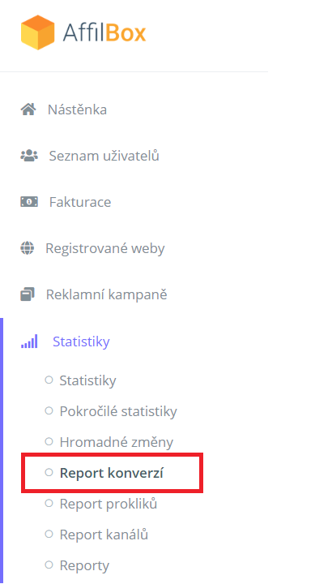Collapse the purple Statistiky menu section
The height and width of the screenshot is (584, 315).
[x=81, y=341]
